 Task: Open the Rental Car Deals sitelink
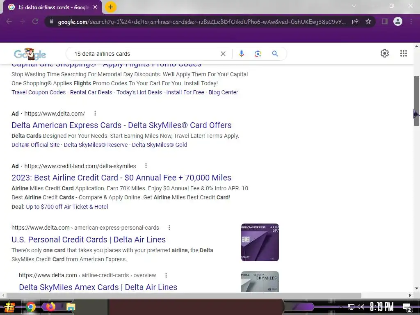click(91, 92)
